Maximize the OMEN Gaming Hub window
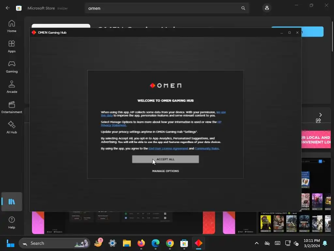Screen dimensions: 334x251 pyautogui.click(x=290, y=33)
